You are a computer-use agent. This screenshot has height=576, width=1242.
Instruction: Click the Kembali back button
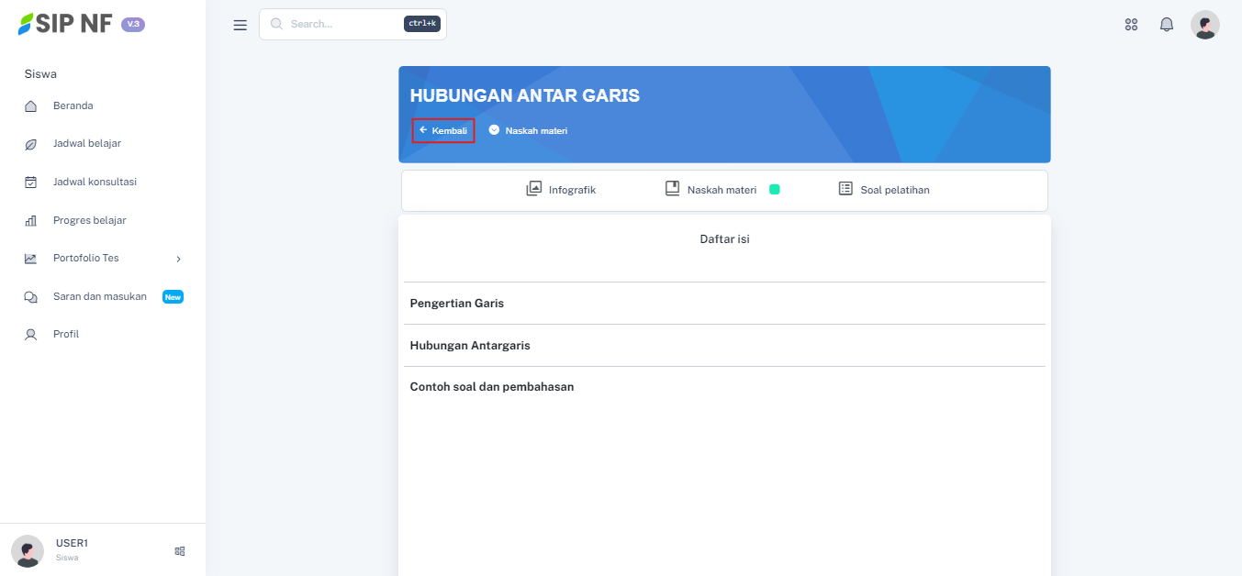tap(443, 130)
